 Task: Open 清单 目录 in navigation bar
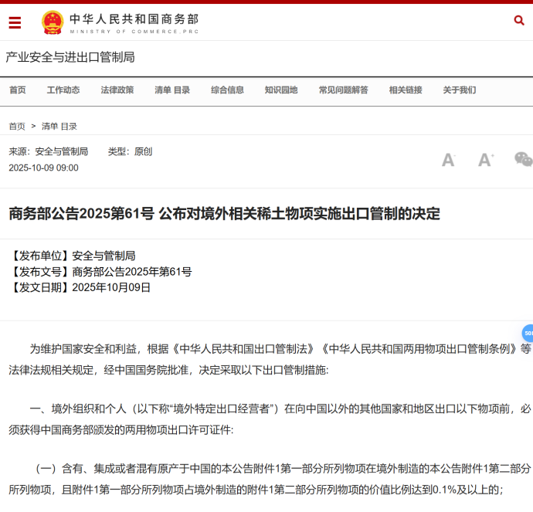pyautogui.click(x=171, y=90)
